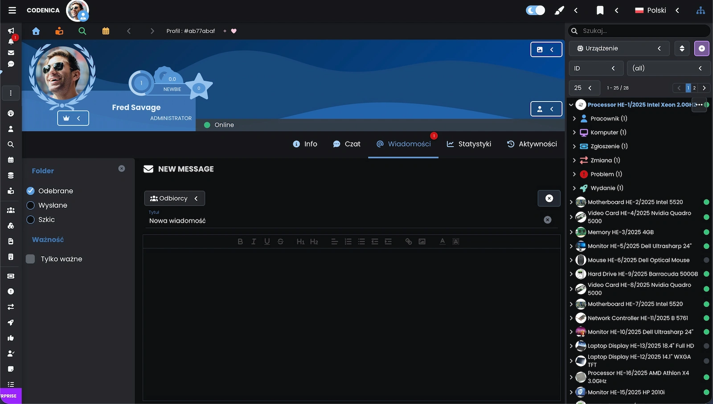Go to page 2 of device list
713x404 pixels.
[x=694, y=88]
